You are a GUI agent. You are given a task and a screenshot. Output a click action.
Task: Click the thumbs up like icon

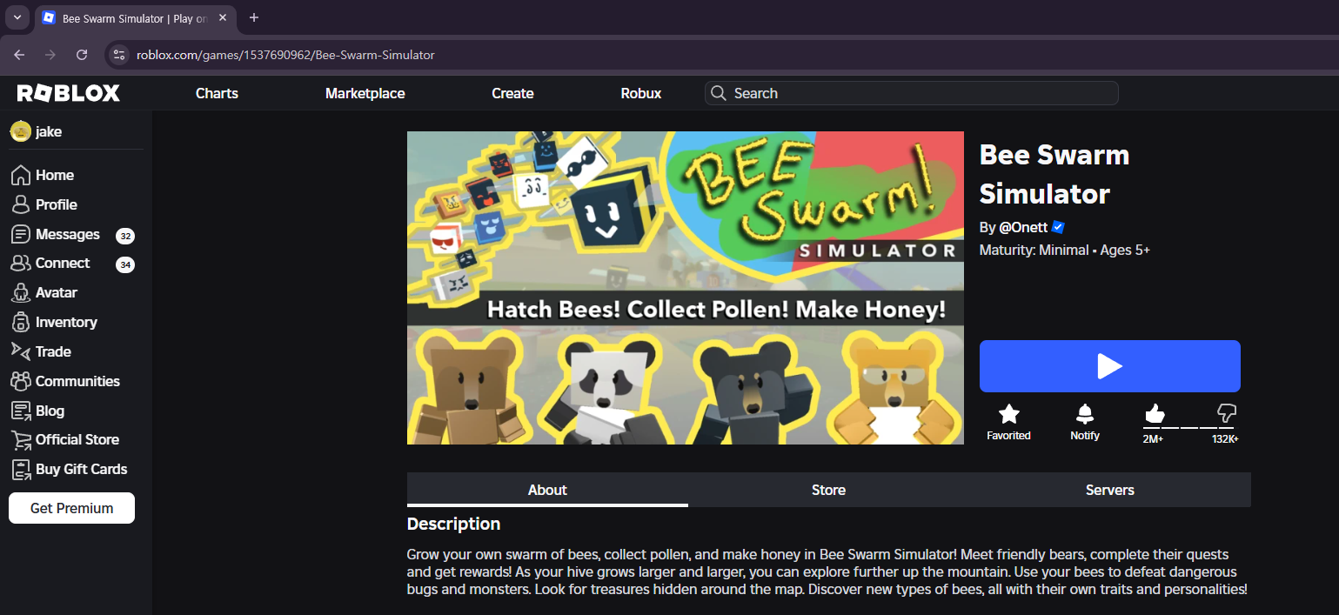pos(1155,413)
